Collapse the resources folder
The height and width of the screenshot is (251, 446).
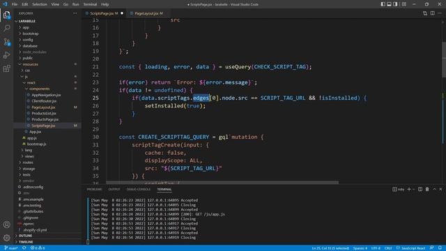pos(30,64)
